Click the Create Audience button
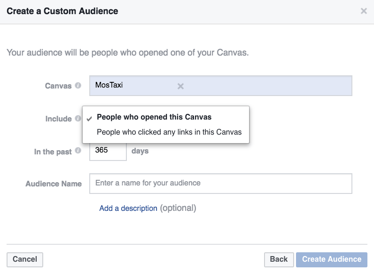This screenshot has width=374, height=273. click(332, 259)
